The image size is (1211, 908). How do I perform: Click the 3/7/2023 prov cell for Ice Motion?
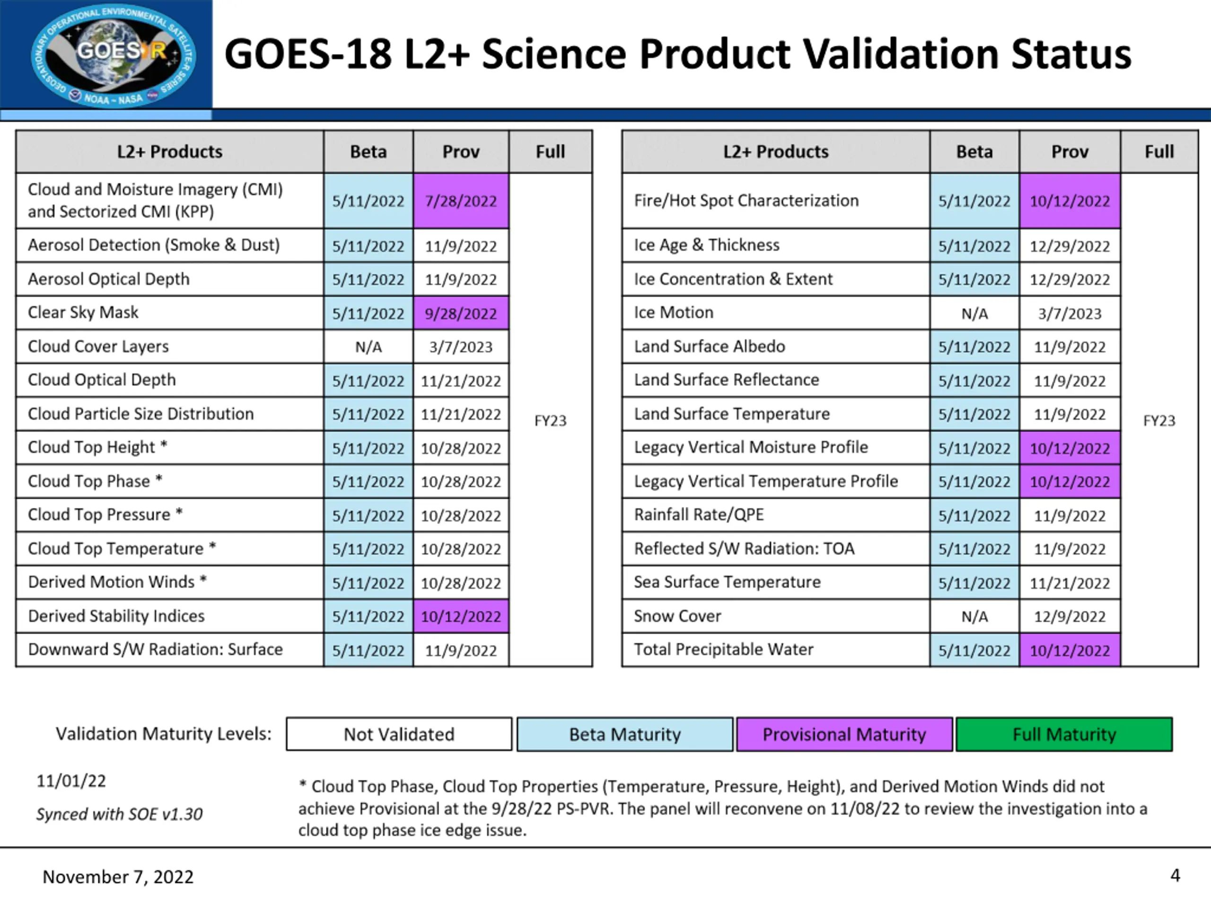(1070, 313)
